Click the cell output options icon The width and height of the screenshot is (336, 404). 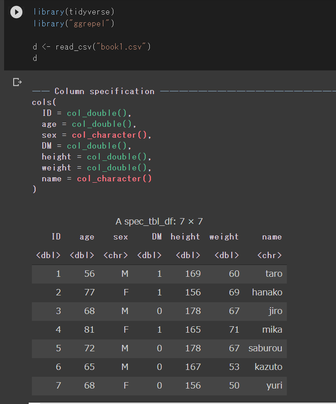17,82
